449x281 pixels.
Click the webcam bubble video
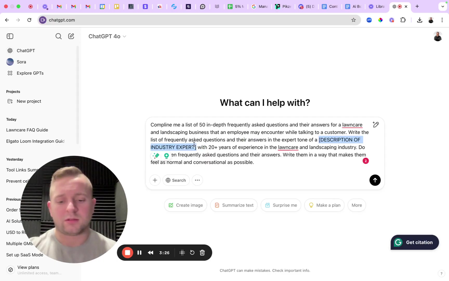[x=74, y=209]
